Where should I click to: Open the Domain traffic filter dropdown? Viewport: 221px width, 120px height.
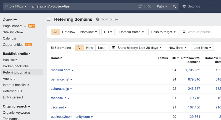(x=131, y=32)
